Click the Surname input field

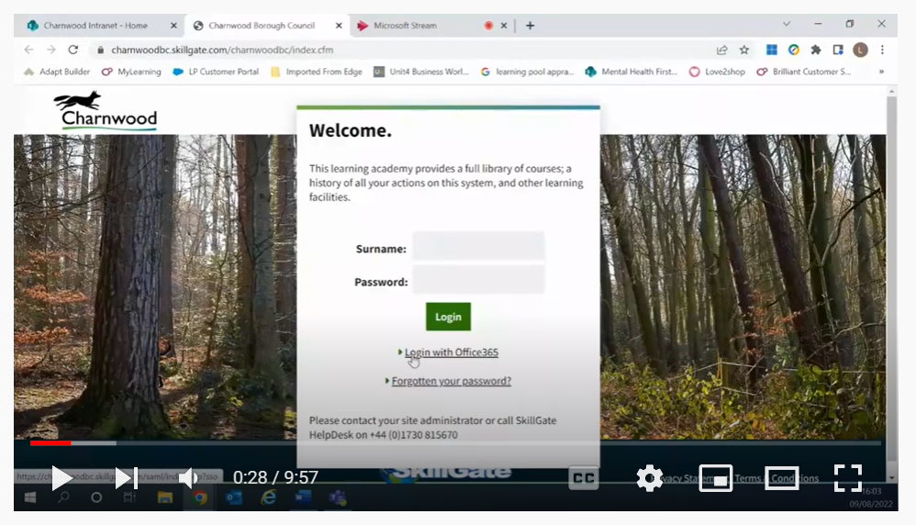click(x=478, y=247)
